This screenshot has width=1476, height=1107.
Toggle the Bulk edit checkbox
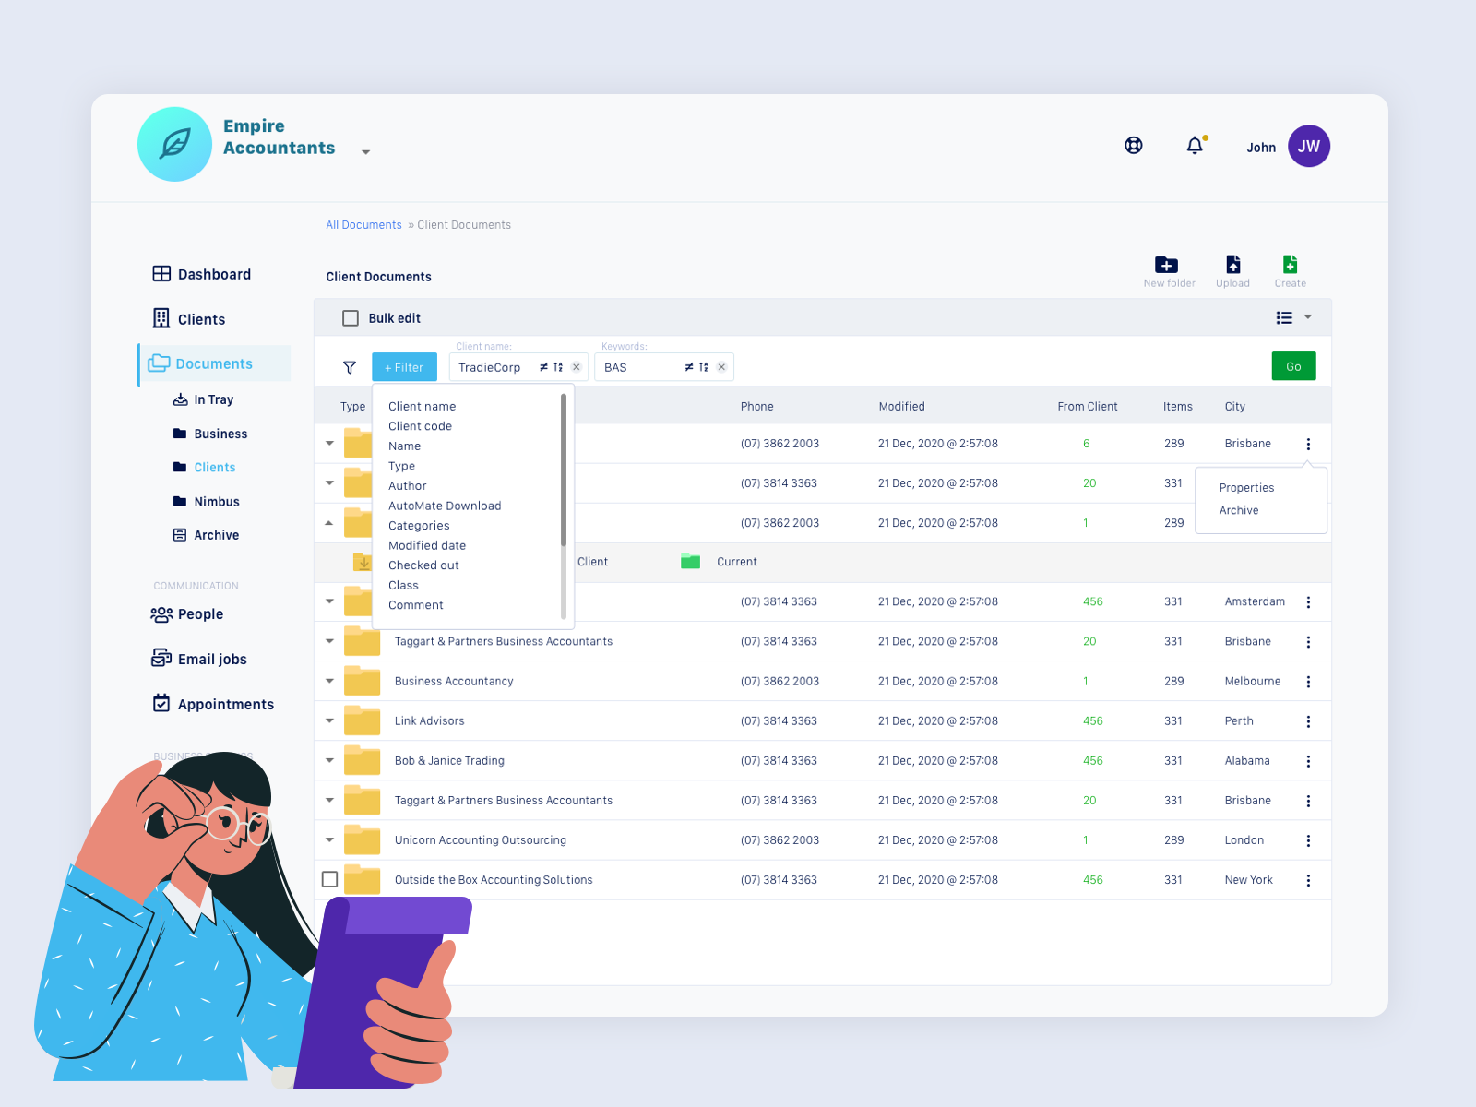(351, 318)
